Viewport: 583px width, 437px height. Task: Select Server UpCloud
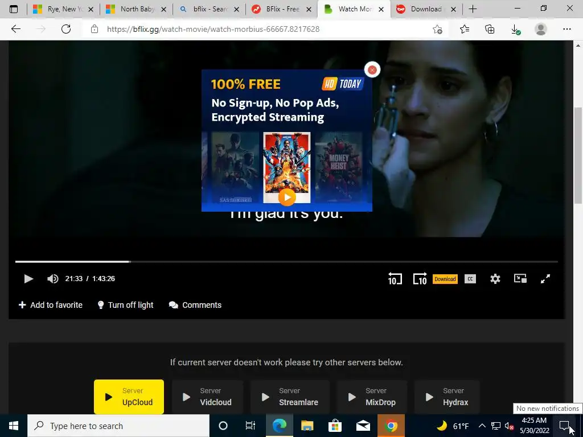tap(129, 397)
